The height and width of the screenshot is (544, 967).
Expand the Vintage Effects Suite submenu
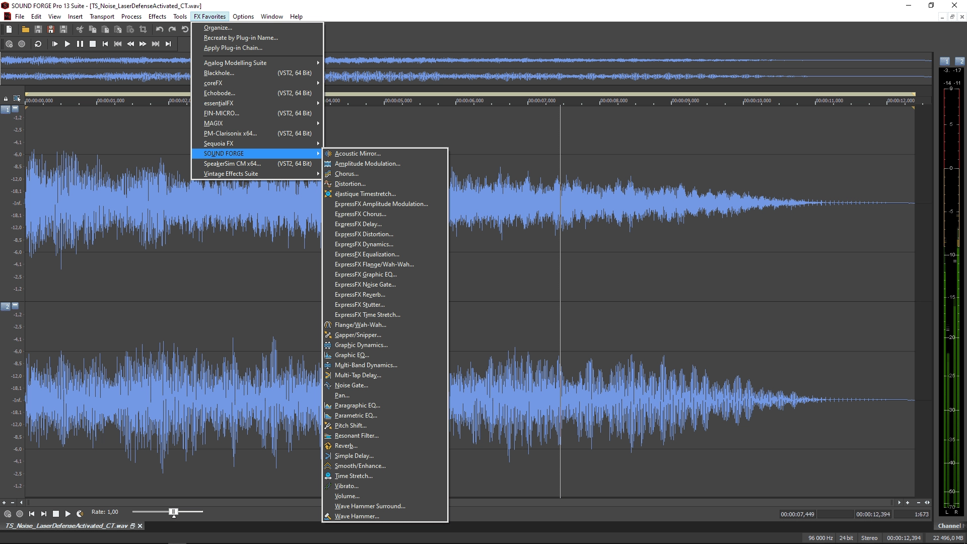click(257, 174)
